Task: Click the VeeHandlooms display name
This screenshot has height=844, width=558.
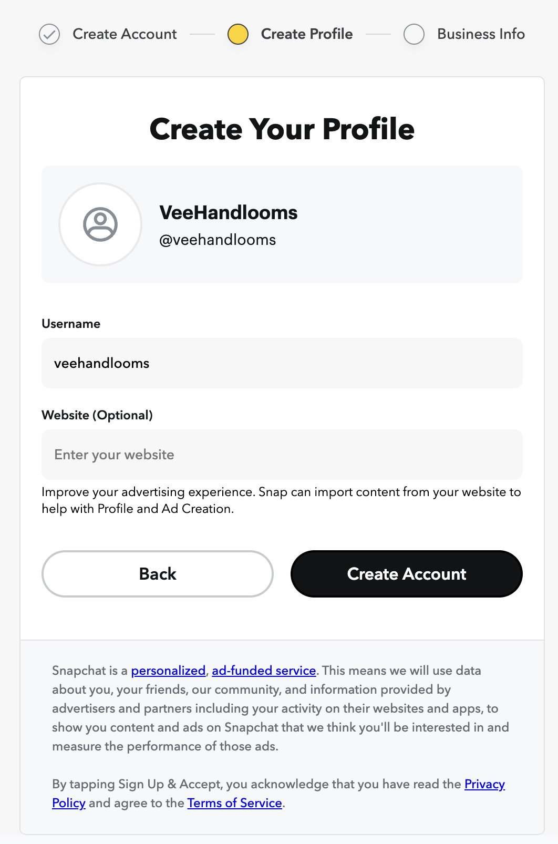Action: (x=229, y=213)
